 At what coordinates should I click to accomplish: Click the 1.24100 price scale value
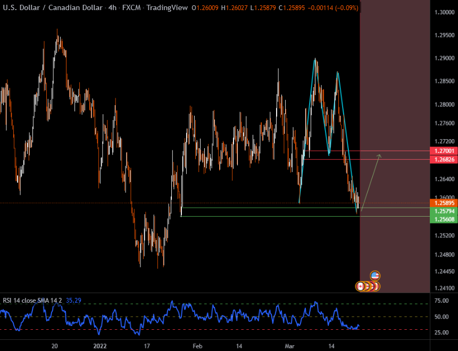(x=445, y=288)
